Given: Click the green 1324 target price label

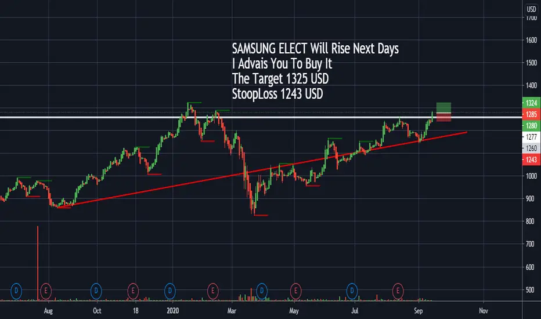Looking at the screenshot, I should [531, 103].
